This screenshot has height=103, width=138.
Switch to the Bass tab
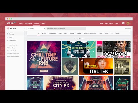[x=60, y=33]
